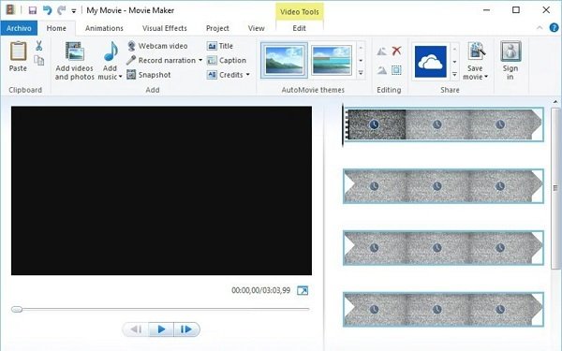Open Help with blue question mark
The height and width of the screenshot is (351, 562).
click(x=554, y=27)
